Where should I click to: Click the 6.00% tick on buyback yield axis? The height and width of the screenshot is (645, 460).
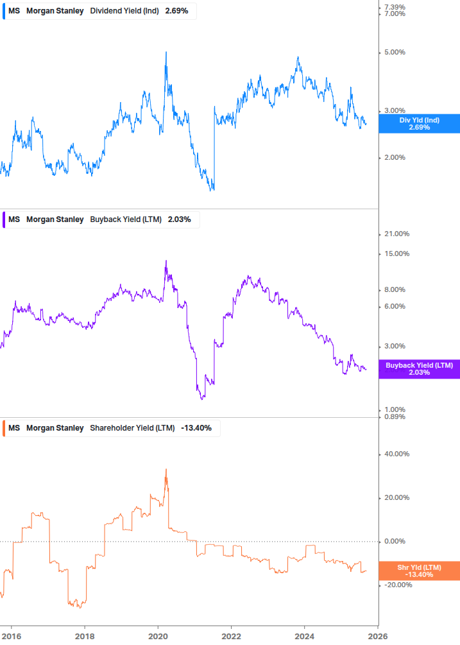[x=395, y=307]
